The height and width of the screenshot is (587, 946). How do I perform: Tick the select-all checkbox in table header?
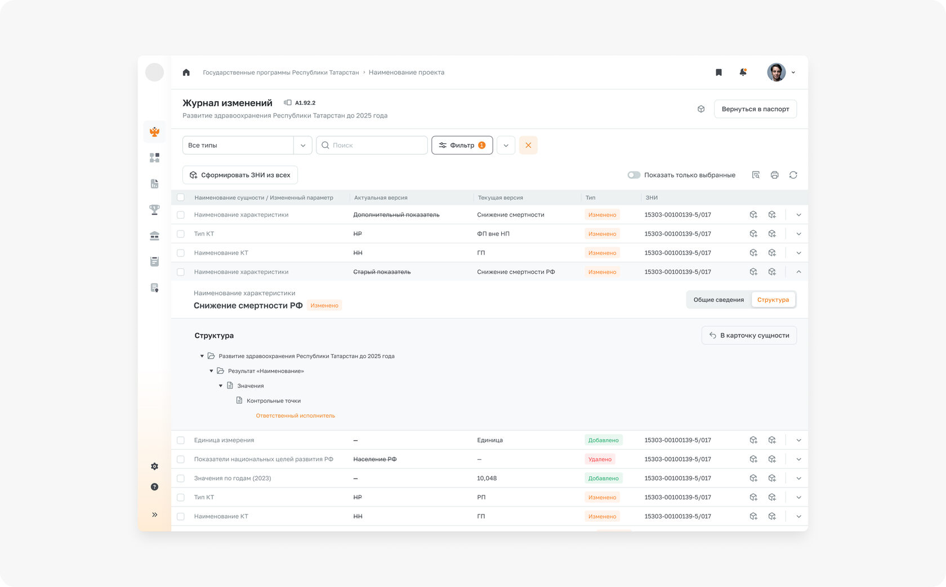pyautogui.click(x=181, y=197)
